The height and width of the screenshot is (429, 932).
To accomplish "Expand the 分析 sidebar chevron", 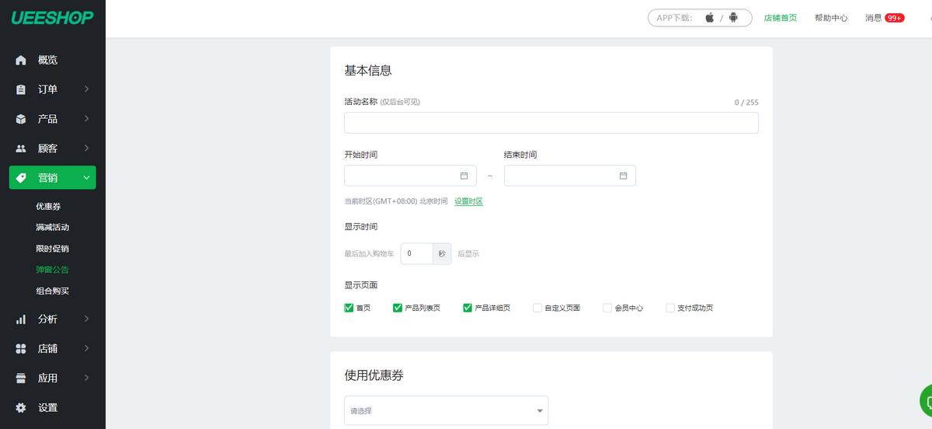I will (x=86, y=319).
